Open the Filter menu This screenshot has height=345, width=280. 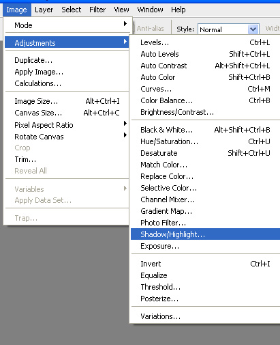97,10
